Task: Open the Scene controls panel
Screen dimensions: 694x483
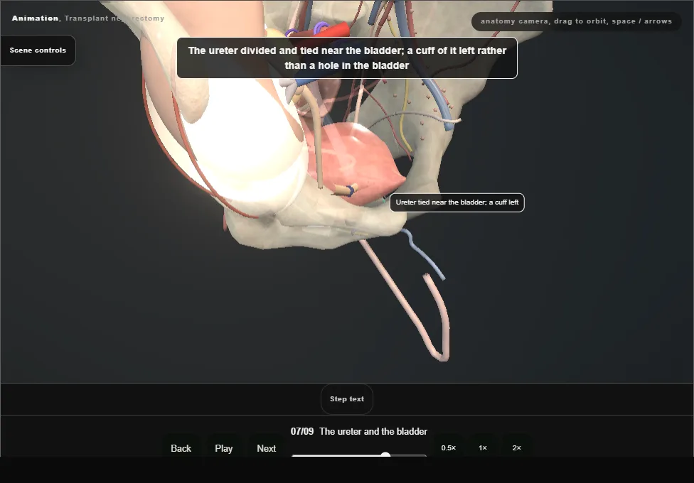Action: coord(38,50)
